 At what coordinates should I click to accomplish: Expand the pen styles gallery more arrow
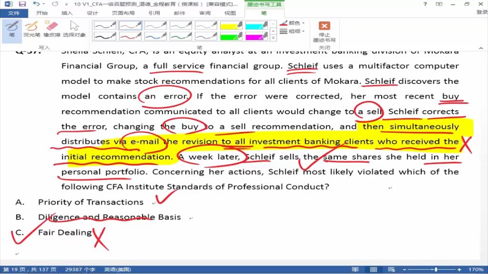[x=273, y=37]
